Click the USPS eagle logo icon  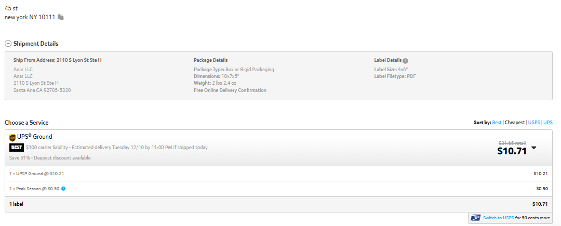pyautogui.click(x=475, y=218)
